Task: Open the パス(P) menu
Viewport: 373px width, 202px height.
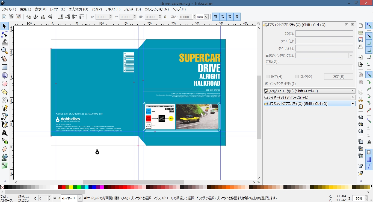Action: [97, 9]
